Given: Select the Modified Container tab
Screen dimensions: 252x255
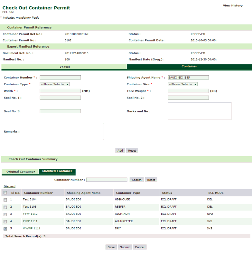Looking at the screenshot, I should pos(57,171).
